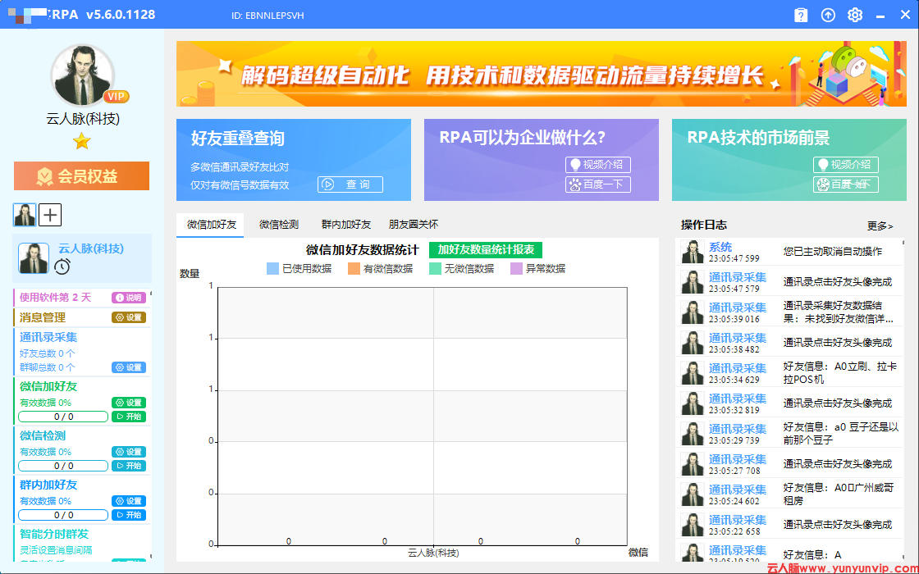Select the small account avatar thumbnail

coord(25,215)
